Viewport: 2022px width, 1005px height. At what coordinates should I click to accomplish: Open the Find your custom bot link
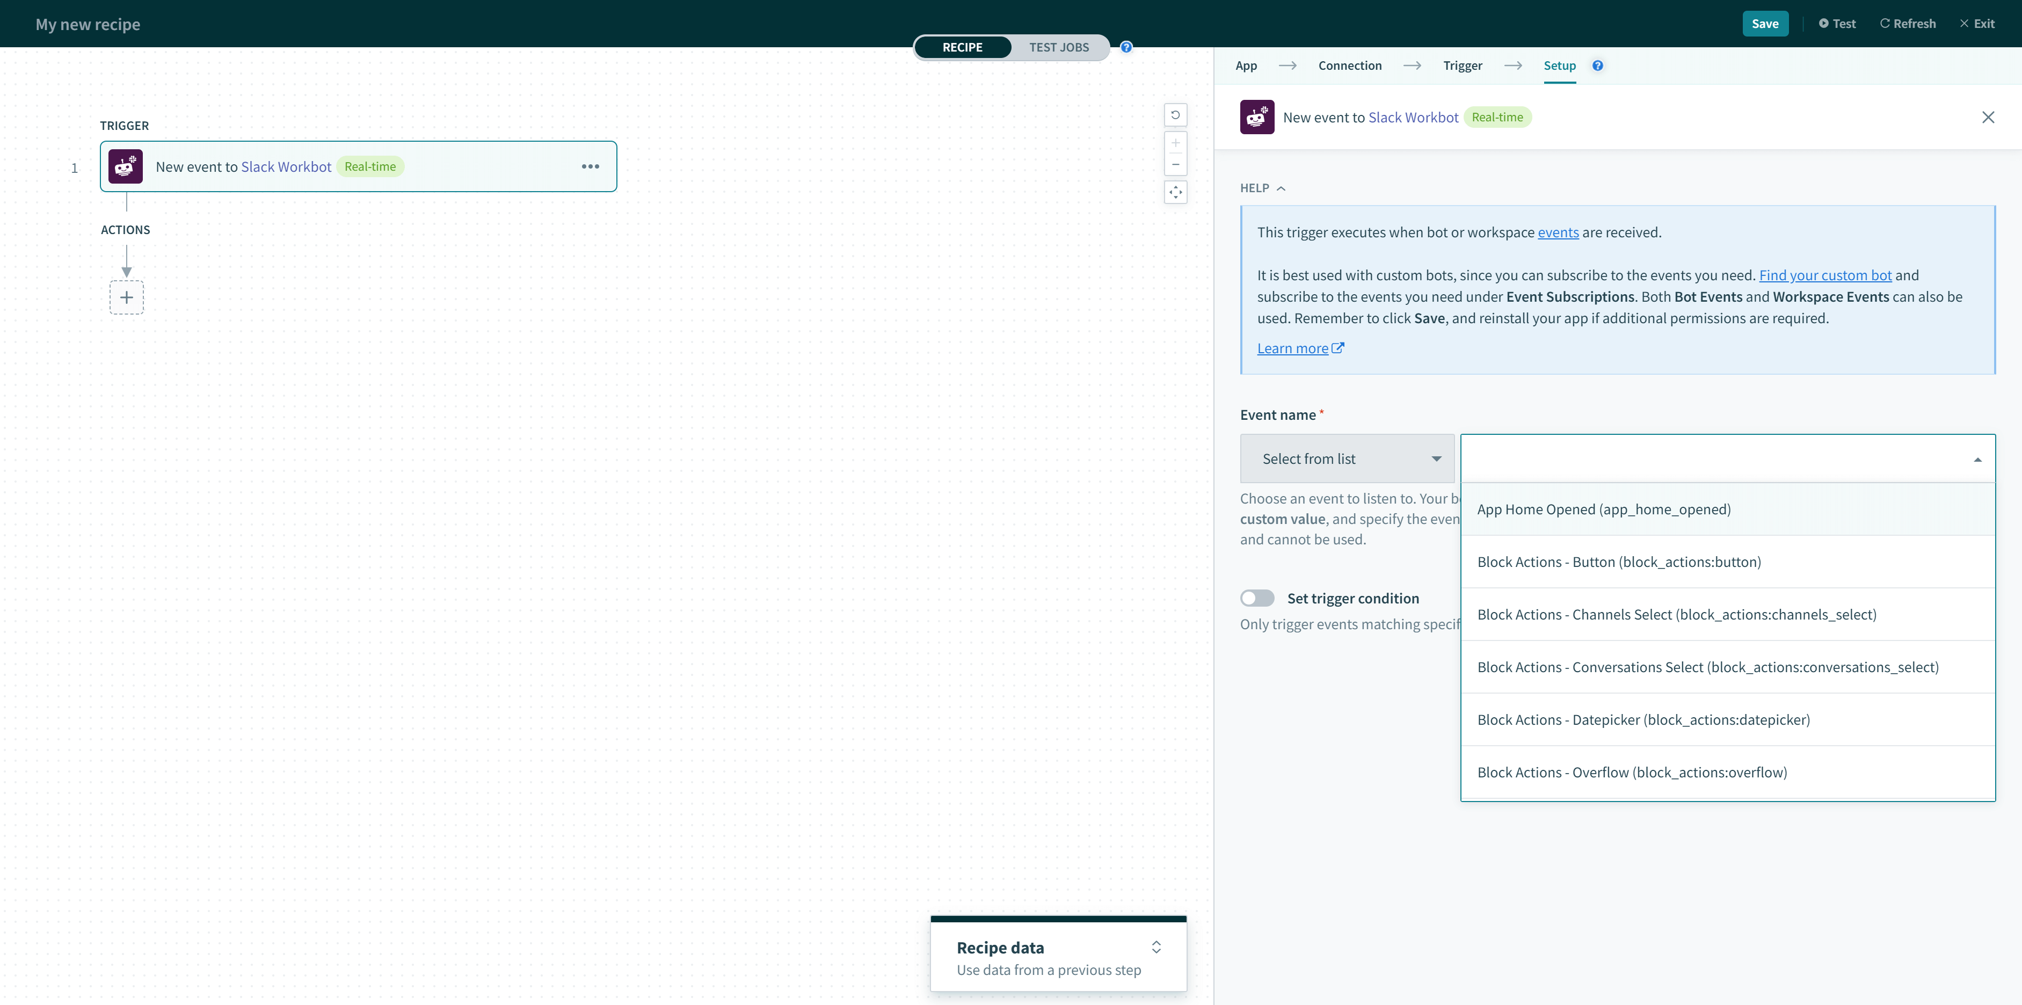(1825, 275)
